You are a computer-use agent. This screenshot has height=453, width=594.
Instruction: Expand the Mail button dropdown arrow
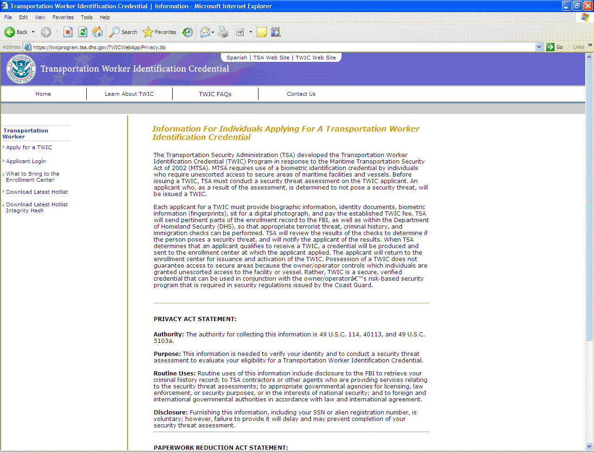(x=213, y=32)
